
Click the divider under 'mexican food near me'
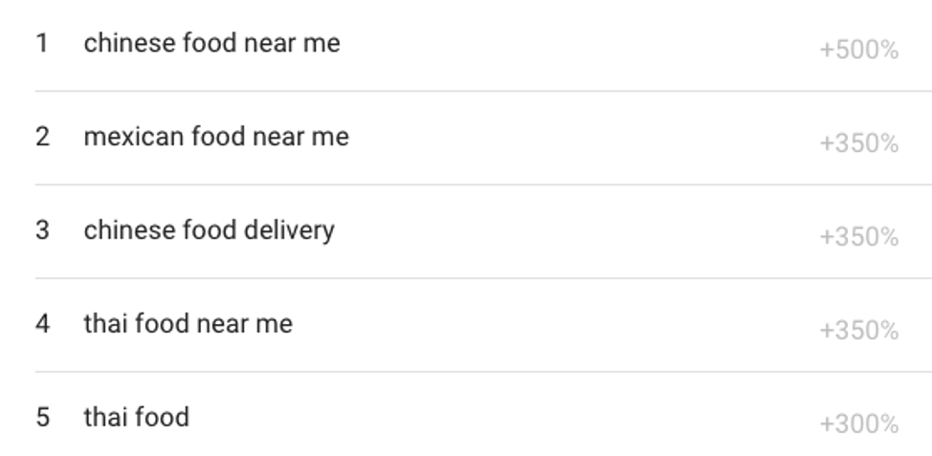[x=483, y=185]
